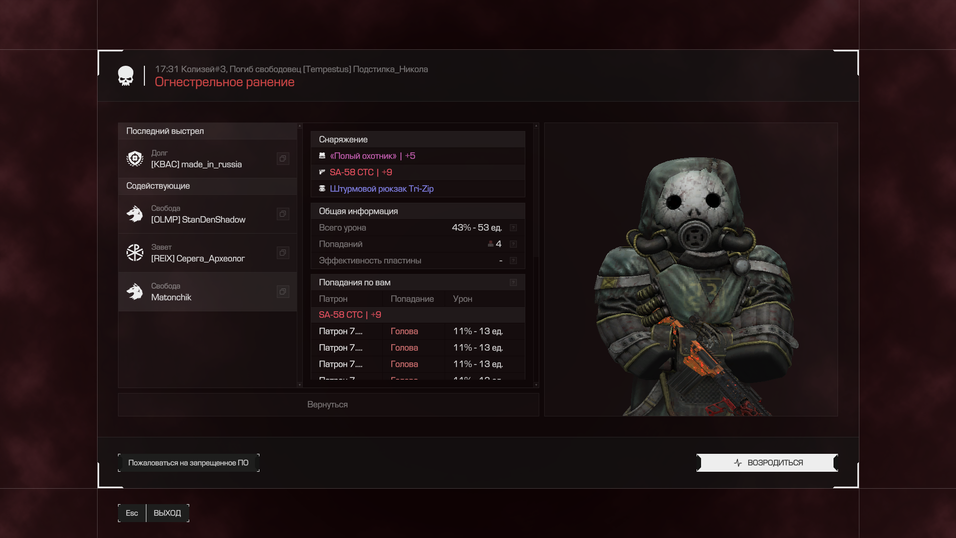Click armor icon next to «Полый охотник»
Screen dimensions: 956x538
click(322, 156)
